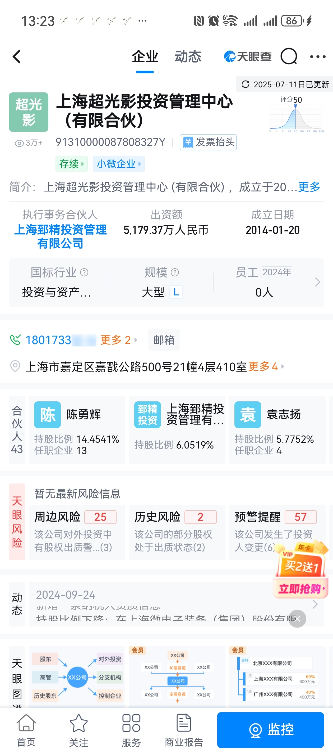
Task: Tap the 天眼风险 label
Action: pyautogui.click(x=17, y=522)
